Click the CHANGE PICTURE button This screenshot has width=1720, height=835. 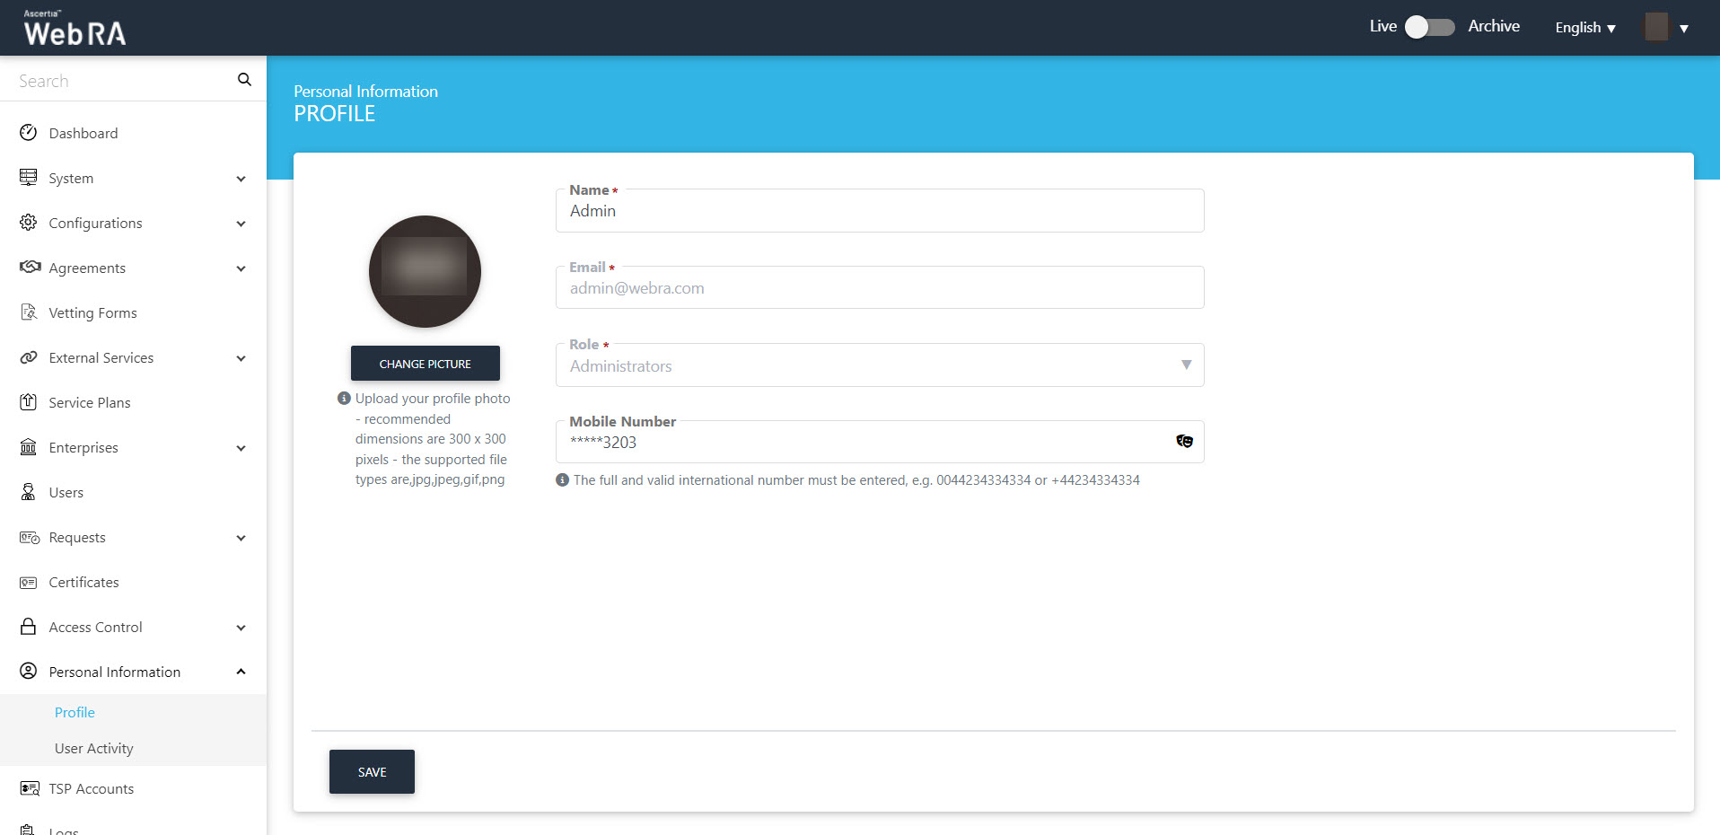[x=425, y=364]
